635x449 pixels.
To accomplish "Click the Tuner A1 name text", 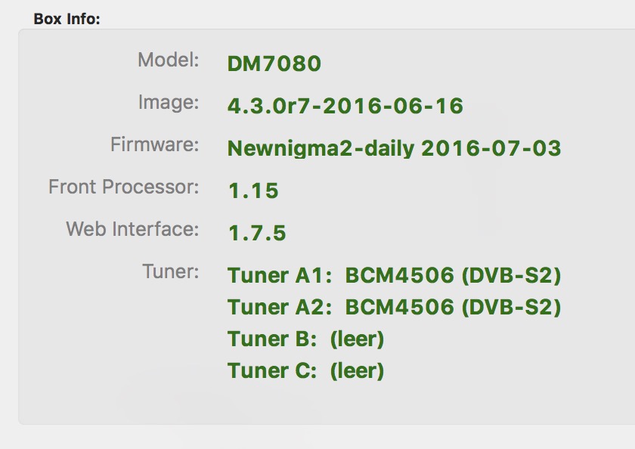I will [280, 276].
